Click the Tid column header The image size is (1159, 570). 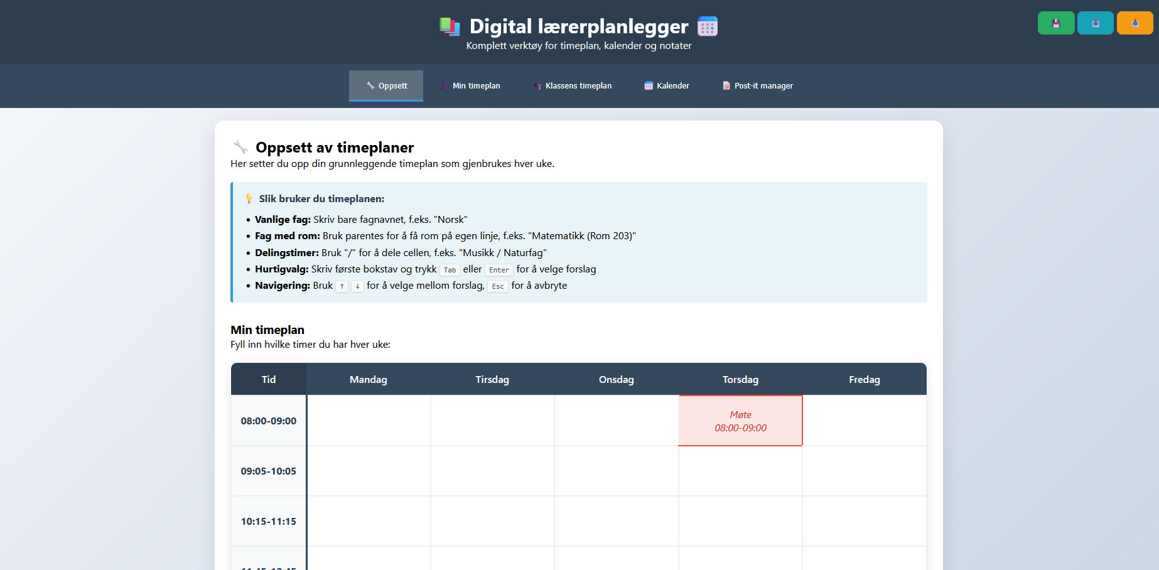269,379
